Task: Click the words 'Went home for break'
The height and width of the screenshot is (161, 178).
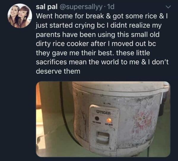Action: tap(70, 16)
